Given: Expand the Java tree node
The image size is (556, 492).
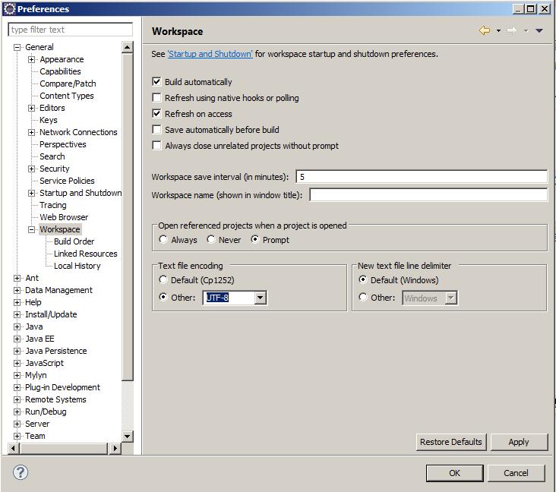Looking at the screenshot, I should pyautogui.click(x=17, y=326).
